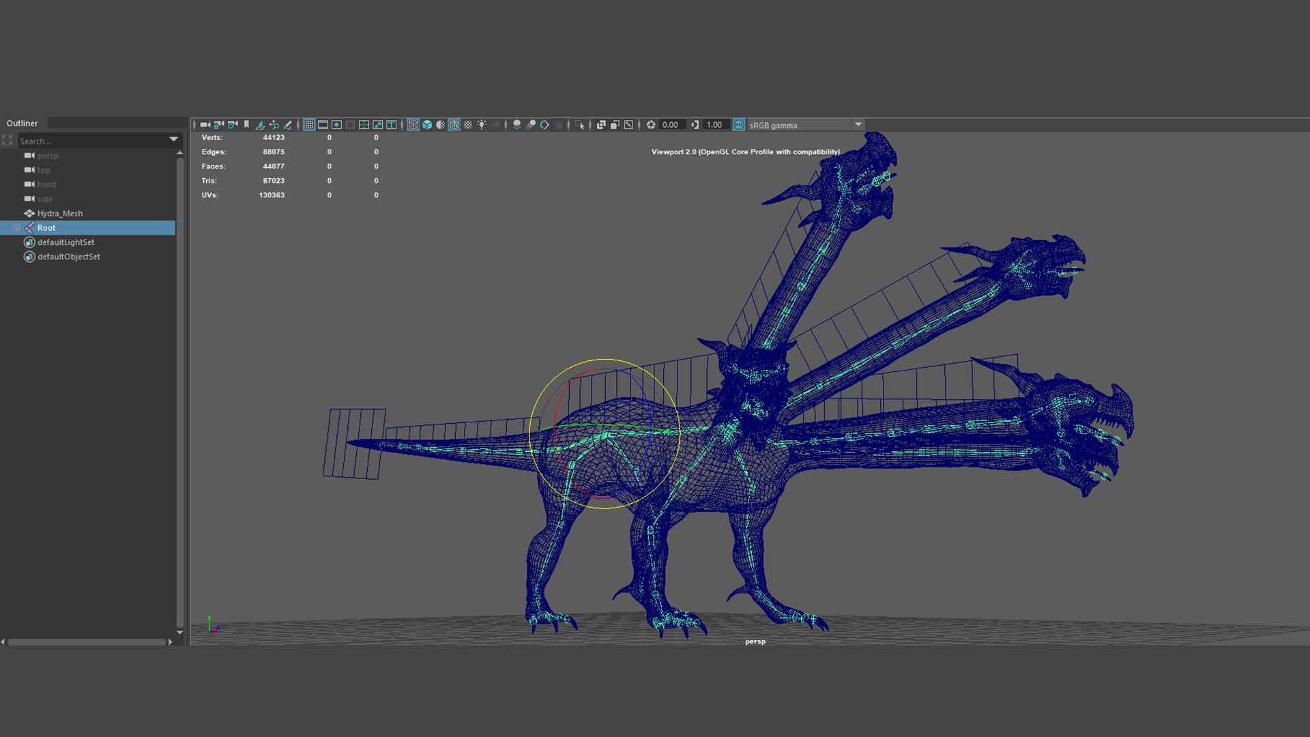Enable Smooth Shade All cube icon
The height and width of the screenshot is (737, 1310).
point(426,125)
